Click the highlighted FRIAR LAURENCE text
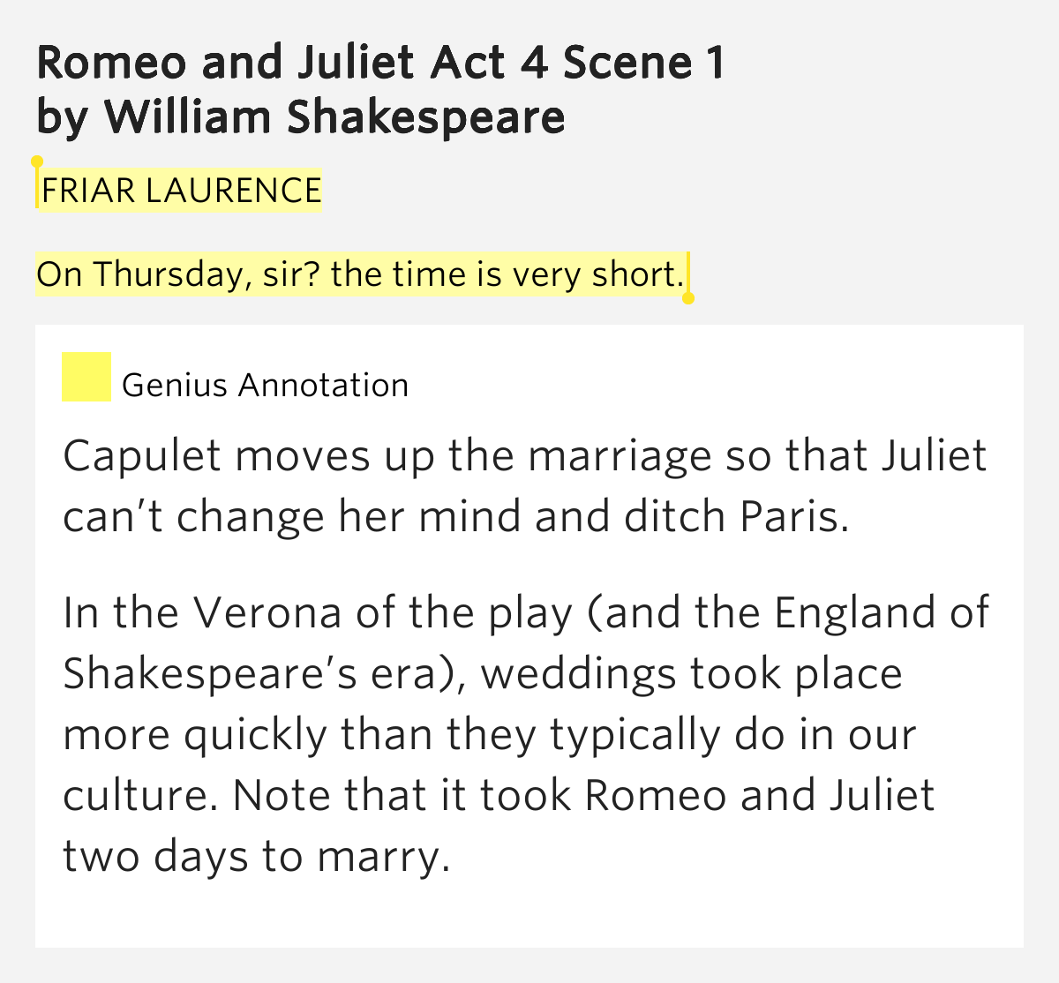Screen dimensions: 1059x983 coord(182,191)
